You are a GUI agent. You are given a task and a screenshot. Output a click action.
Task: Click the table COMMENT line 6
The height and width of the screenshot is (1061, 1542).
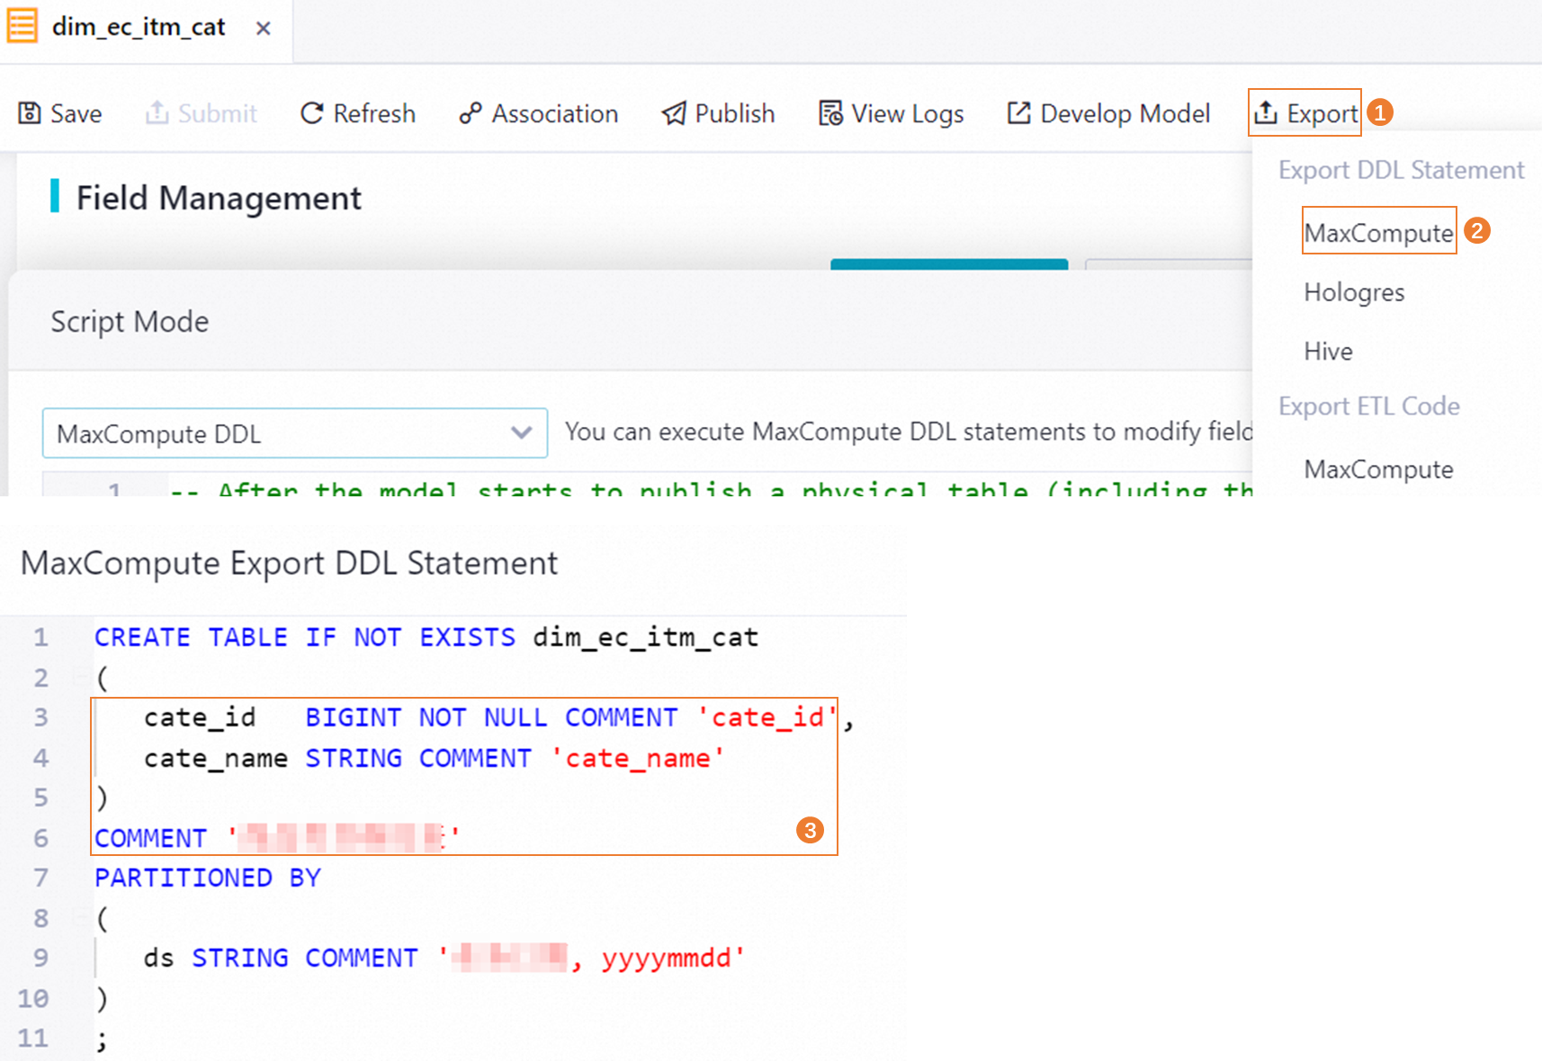(x=277, y=838)
